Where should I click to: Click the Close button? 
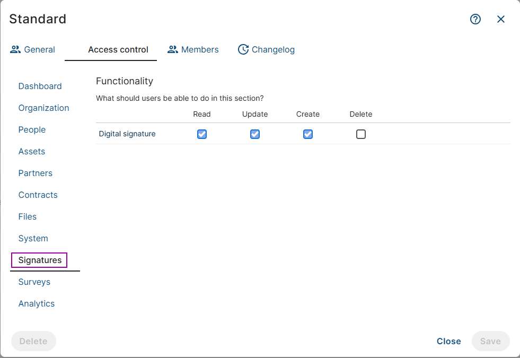[x=448, y=341]
